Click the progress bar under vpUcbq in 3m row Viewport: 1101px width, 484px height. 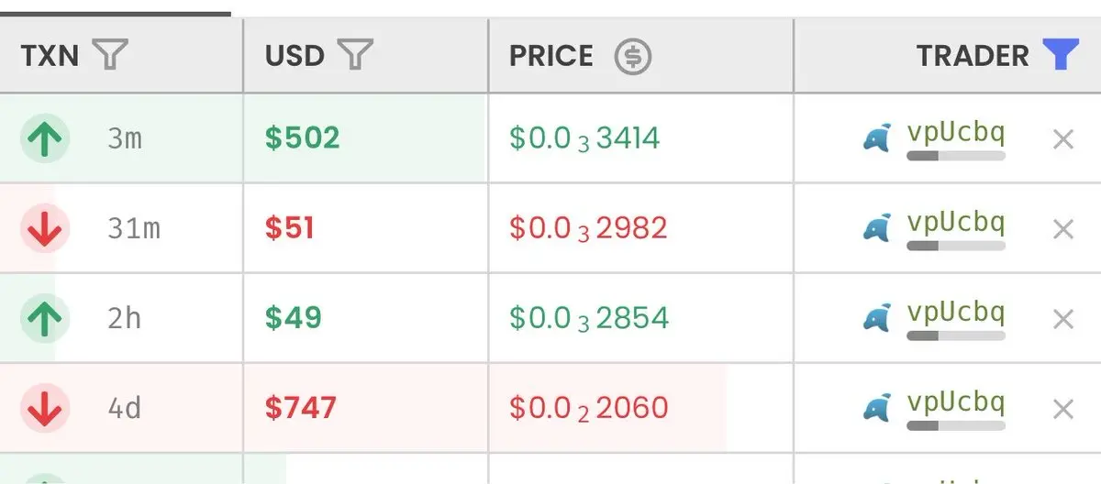955,157
